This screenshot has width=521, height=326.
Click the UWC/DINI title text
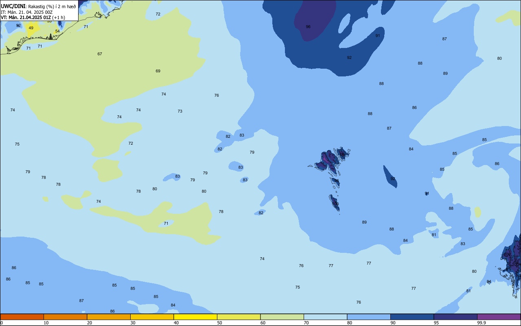click(x=13, y=6)
